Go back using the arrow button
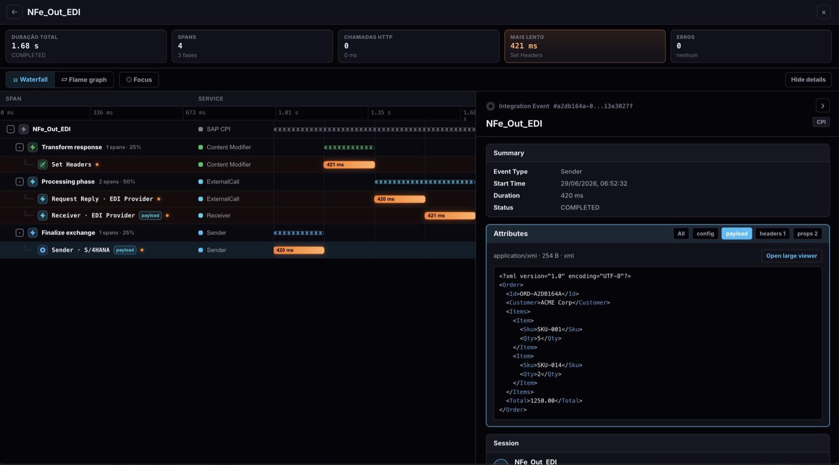The height and width of the screenshot is (465, 839). click(14, 12)
